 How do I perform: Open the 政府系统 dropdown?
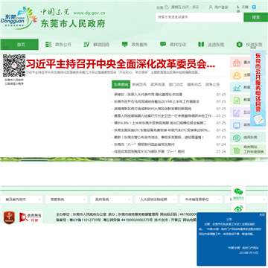(x=112, y=200)
